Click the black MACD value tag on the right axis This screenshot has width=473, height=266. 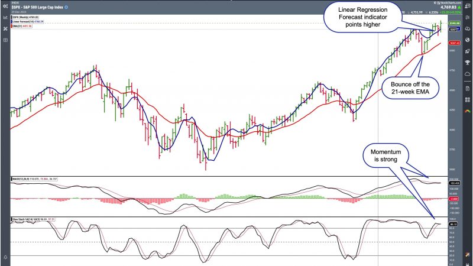coord(454,183)
